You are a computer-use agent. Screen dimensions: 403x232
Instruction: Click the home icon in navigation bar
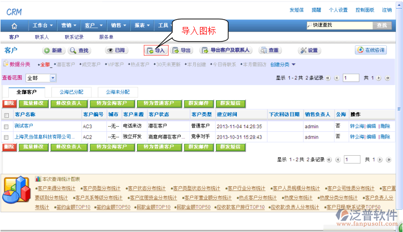click(14, 25)
